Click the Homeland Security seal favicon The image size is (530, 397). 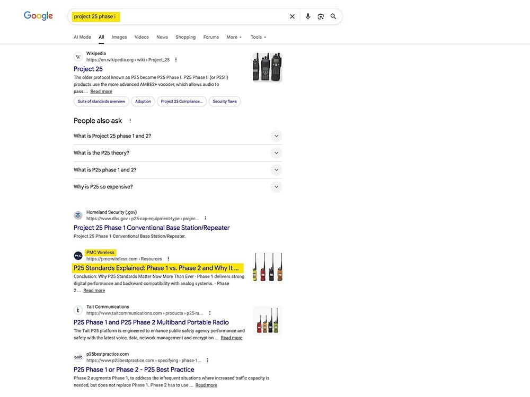[78, 215]
